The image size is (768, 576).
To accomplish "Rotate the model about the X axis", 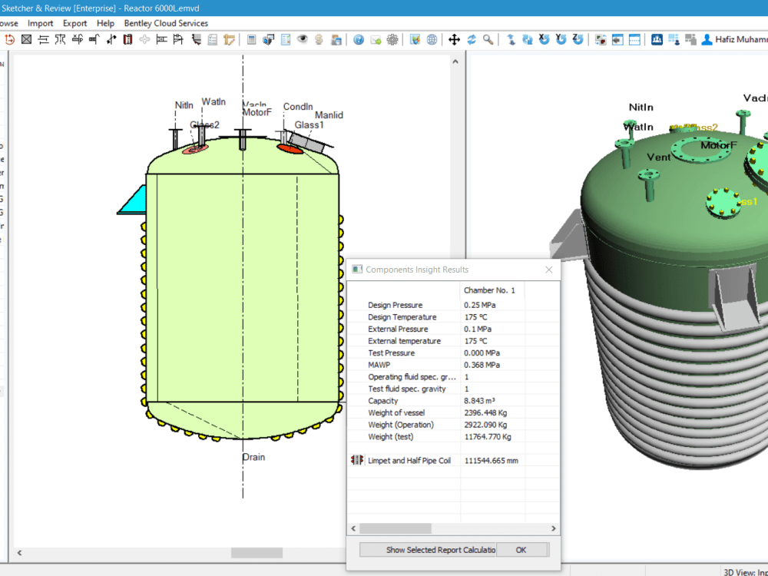I will coord(545,38).
